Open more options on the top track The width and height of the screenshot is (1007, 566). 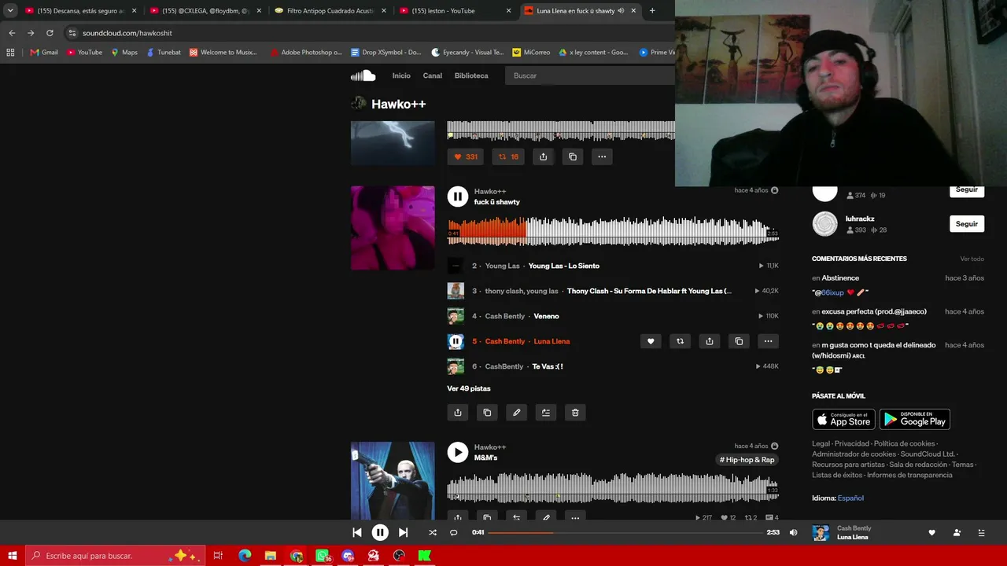point(602,156)
